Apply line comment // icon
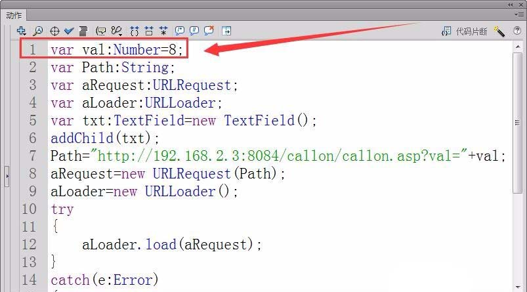The width and height of the screenshot is (527, 292). click(194, 31)
